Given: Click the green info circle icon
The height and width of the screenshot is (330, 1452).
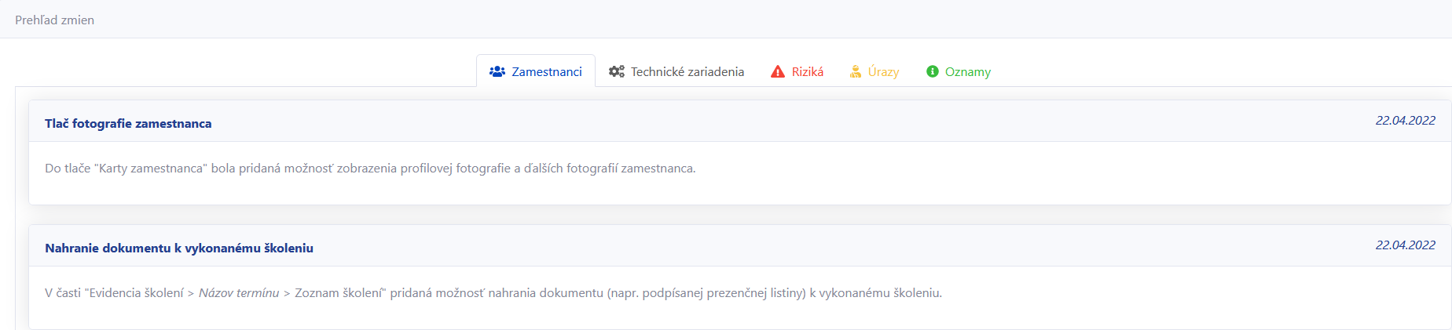Looking at the screenshot, I should click(933, 71).
